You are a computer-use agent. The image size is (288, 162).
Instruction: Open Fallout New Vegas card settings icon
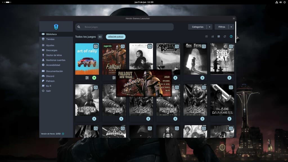(x=114, y=78)
